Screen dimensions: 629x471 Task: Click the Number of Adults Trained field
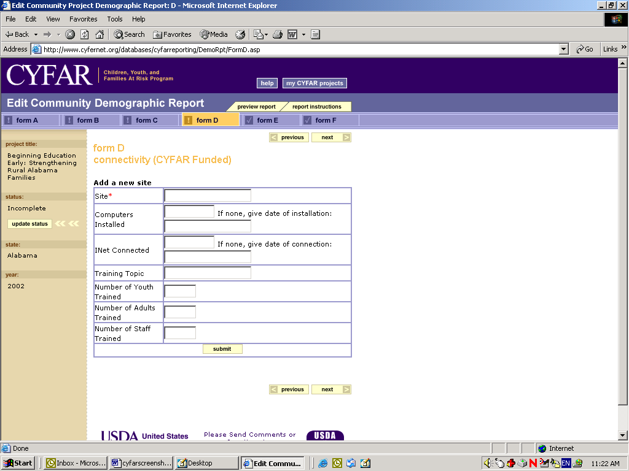(x=180, y=312)
